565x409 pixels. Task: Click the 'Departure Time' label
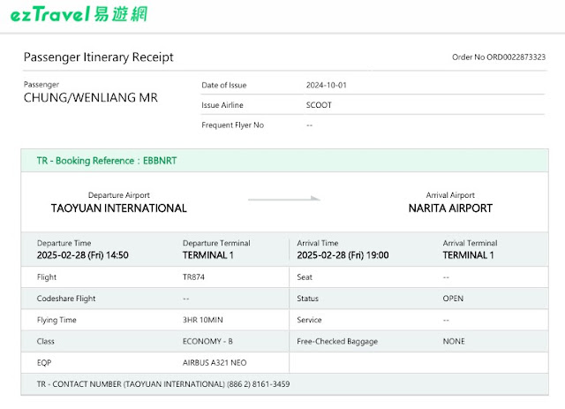[x=64, y=243]
